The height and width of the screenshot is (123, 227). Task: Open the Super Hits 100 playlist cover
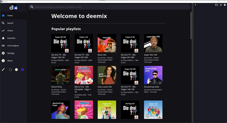tap(153, 43)
